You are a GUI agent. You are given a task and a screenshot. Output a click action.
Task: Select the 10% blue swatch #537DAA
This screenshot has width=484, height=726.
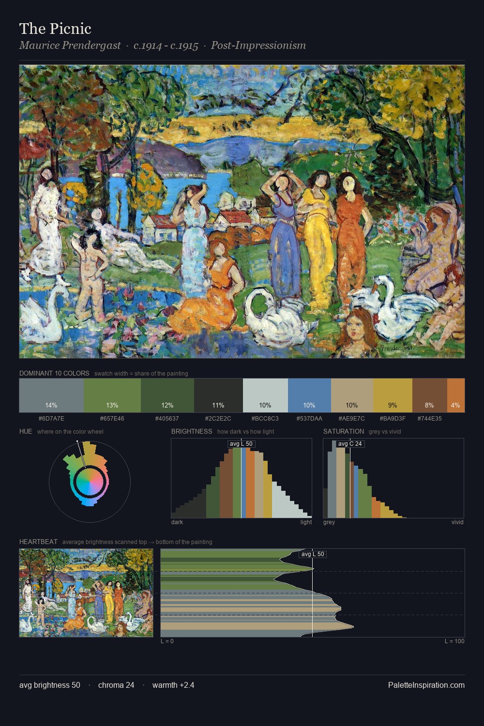pyautogui.click(x=309, y=395)
